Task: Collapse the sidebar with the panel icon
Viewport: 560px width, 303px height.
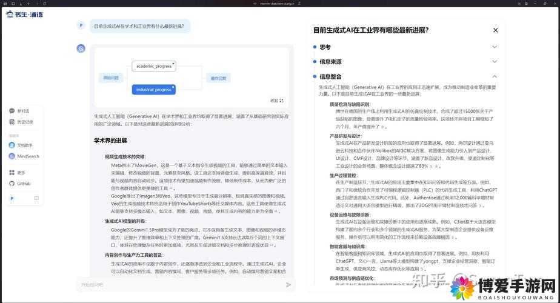Action: tap(36, 198)
